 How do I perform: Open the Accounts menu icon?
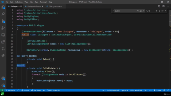tap(3, 78)
